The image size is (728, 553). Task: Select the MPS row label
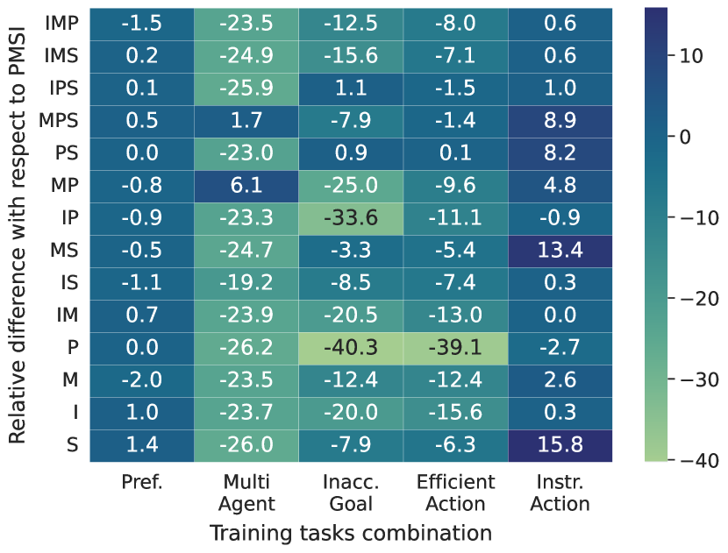61,120
